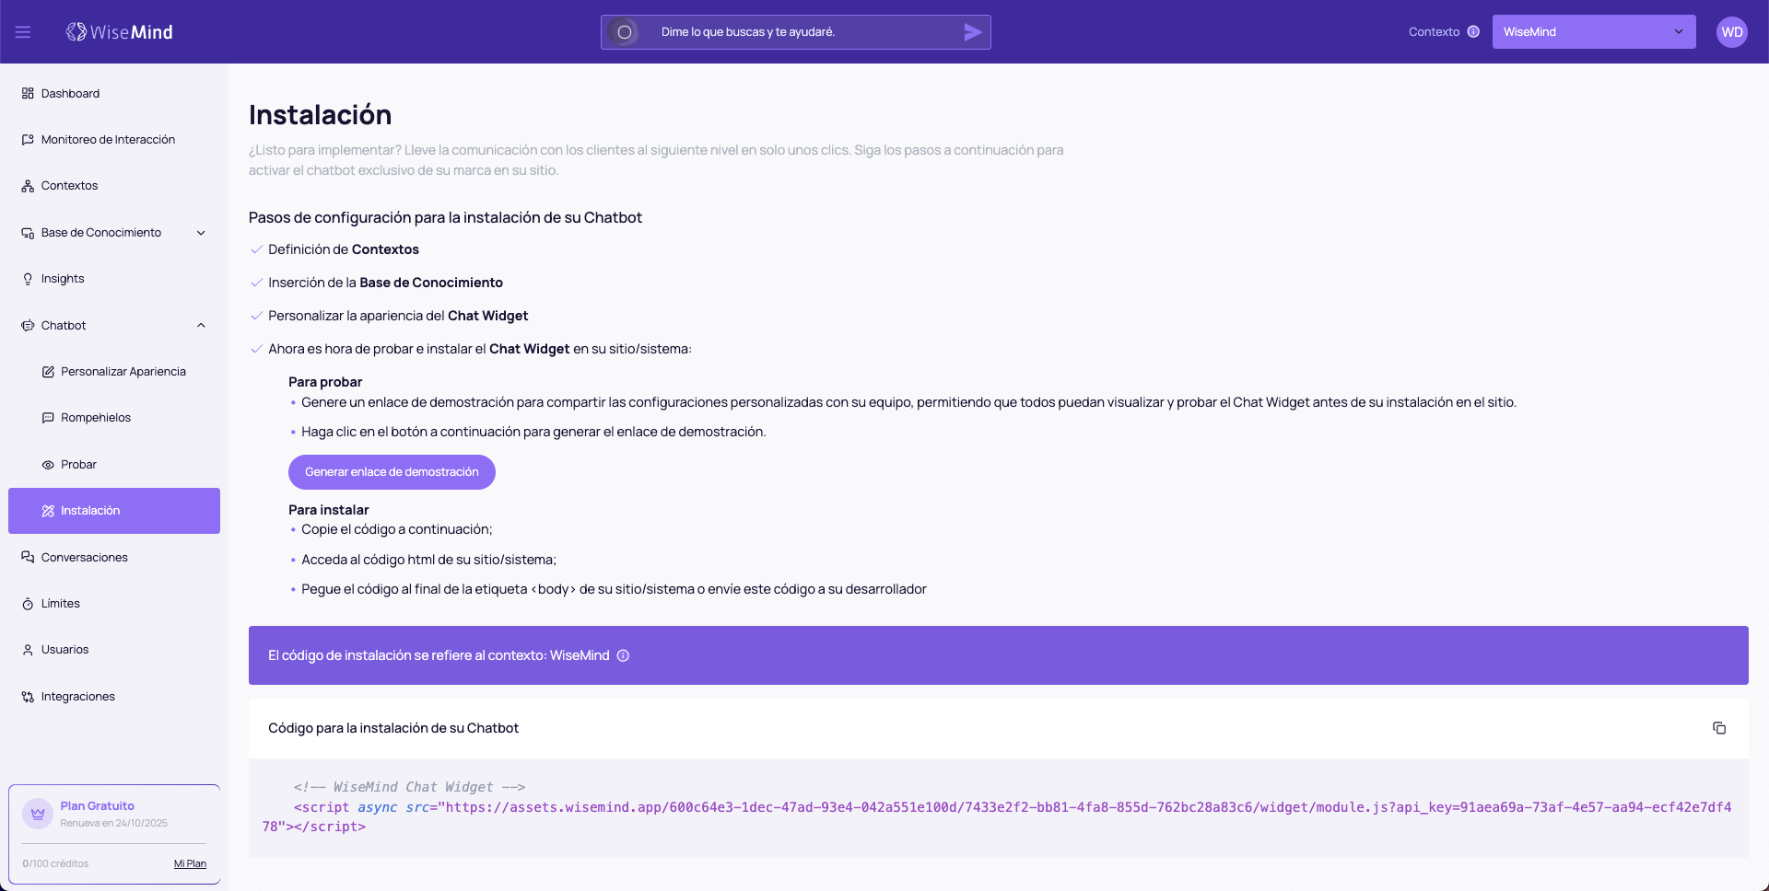Click the WiseMind logo

point(120,32)
